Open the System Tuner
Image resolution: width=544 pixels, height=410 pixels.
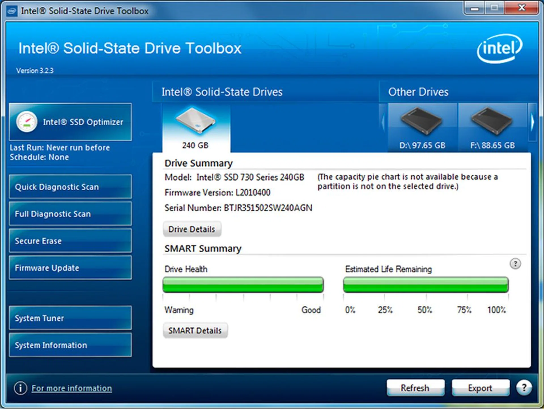[x=70, y=318]
